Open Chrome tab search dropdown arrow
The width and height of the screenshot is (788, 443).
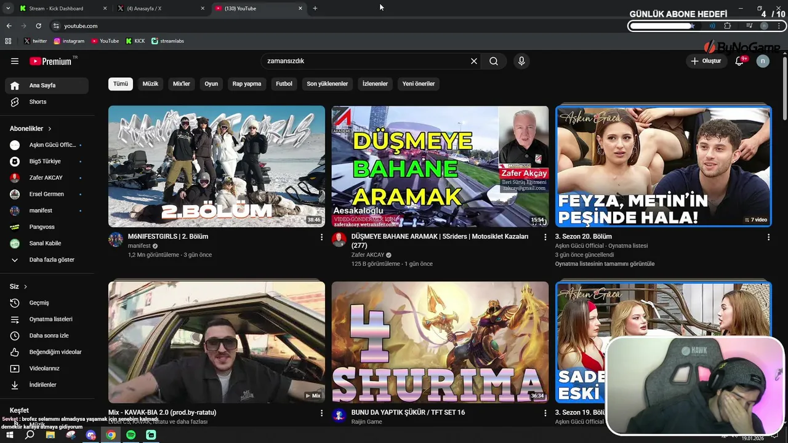pyautogui.click(x=8, y=8)
